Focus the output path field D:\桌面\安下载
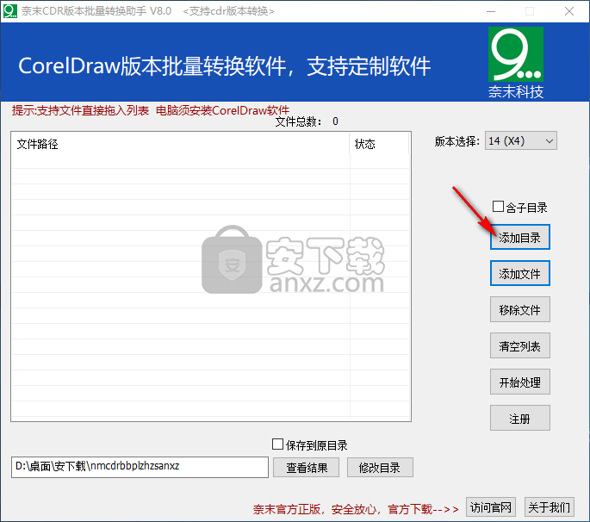 click(x=140, y=467)
